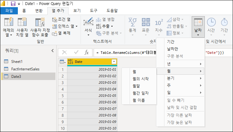This screenshot has height=132, width=233.
Task: Select the Date3 query
Action: tap(28, 76)
